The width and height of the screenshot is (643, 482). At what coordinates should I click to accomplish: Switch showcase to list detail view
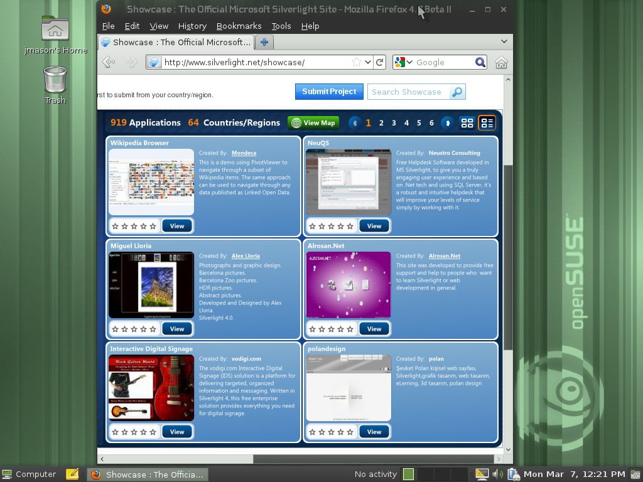[487, 123]
